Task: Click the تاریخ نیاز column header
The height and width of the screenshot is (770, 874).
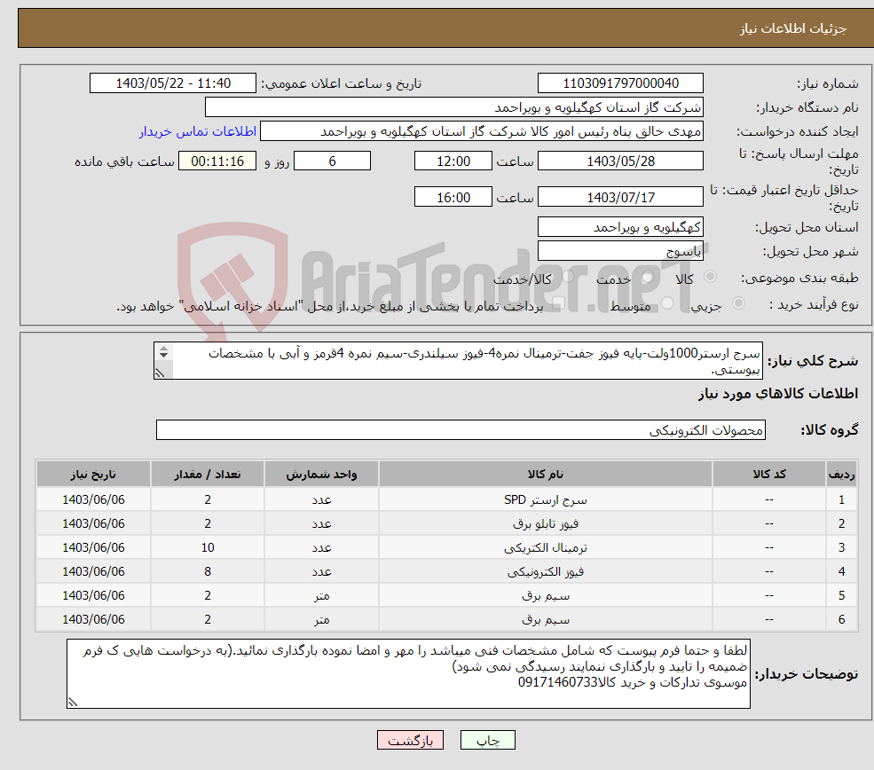Action: 94,474
